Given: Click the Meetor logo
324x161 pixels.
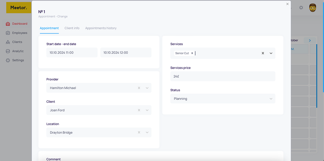Looking at the screenshot, I should click(x=19, y=8).
